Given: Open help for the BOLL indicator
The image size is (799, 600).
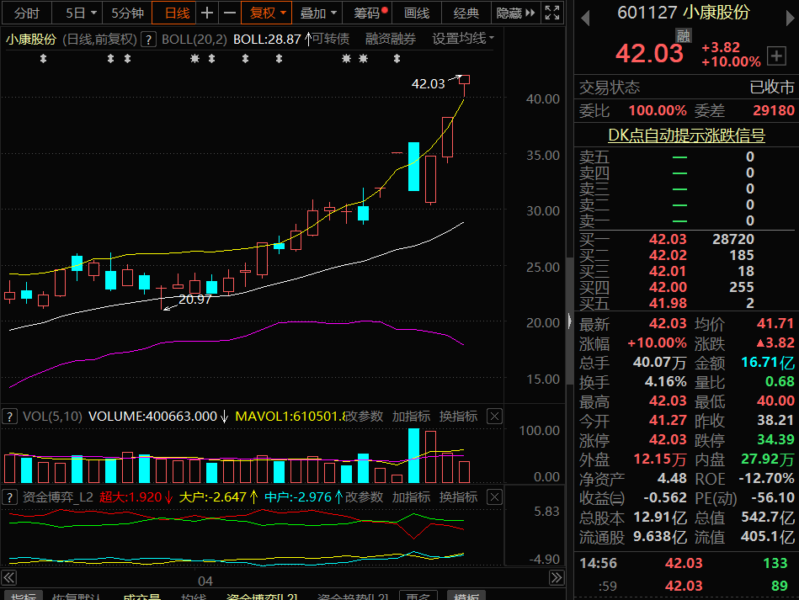Looking at the screenshot, I should click(148, 40).
